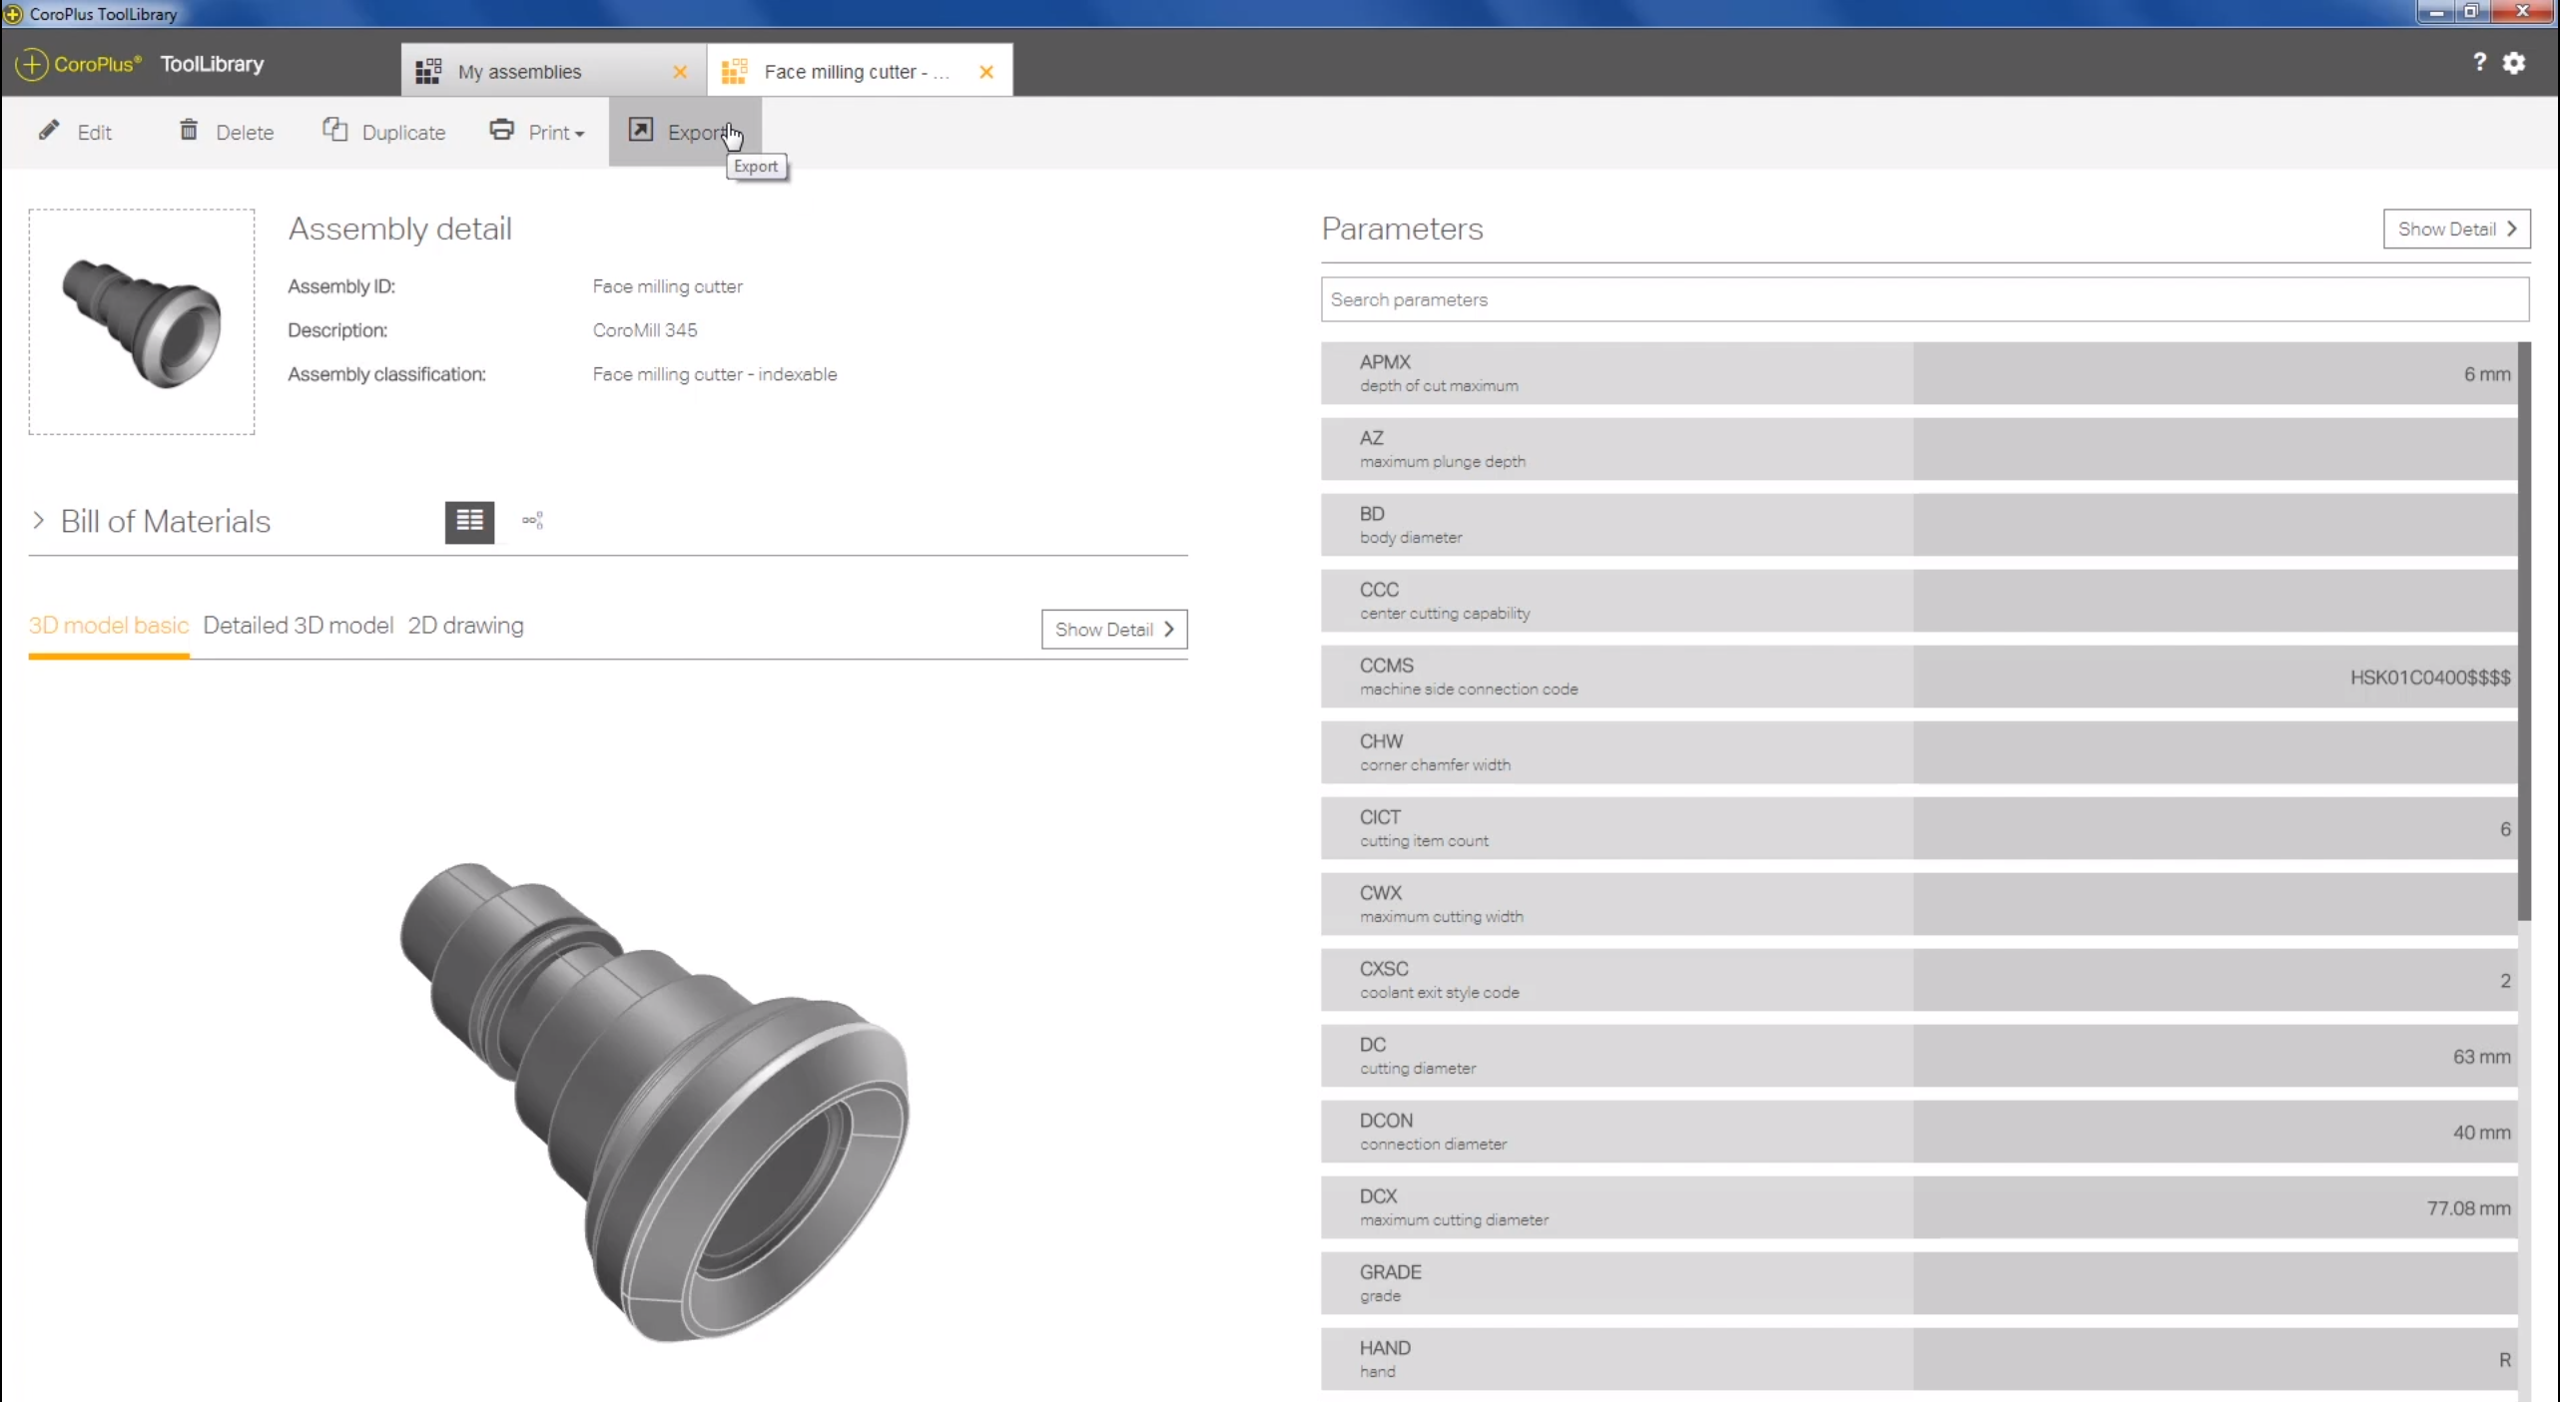Minimize the CoroPlus ToolLibrary window

(2436, 12)
